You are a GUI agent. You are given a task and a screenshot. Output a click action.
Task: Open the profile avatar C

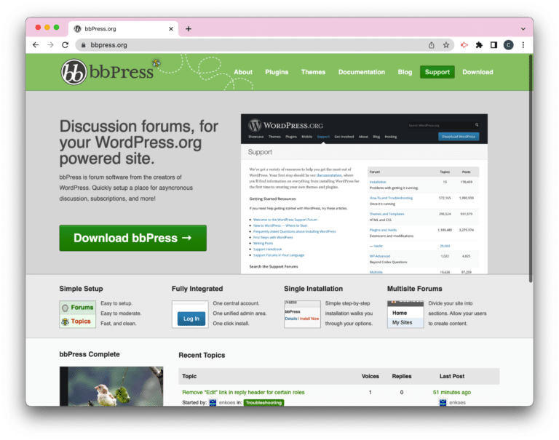pyautogui.click(x=508, y=45)
